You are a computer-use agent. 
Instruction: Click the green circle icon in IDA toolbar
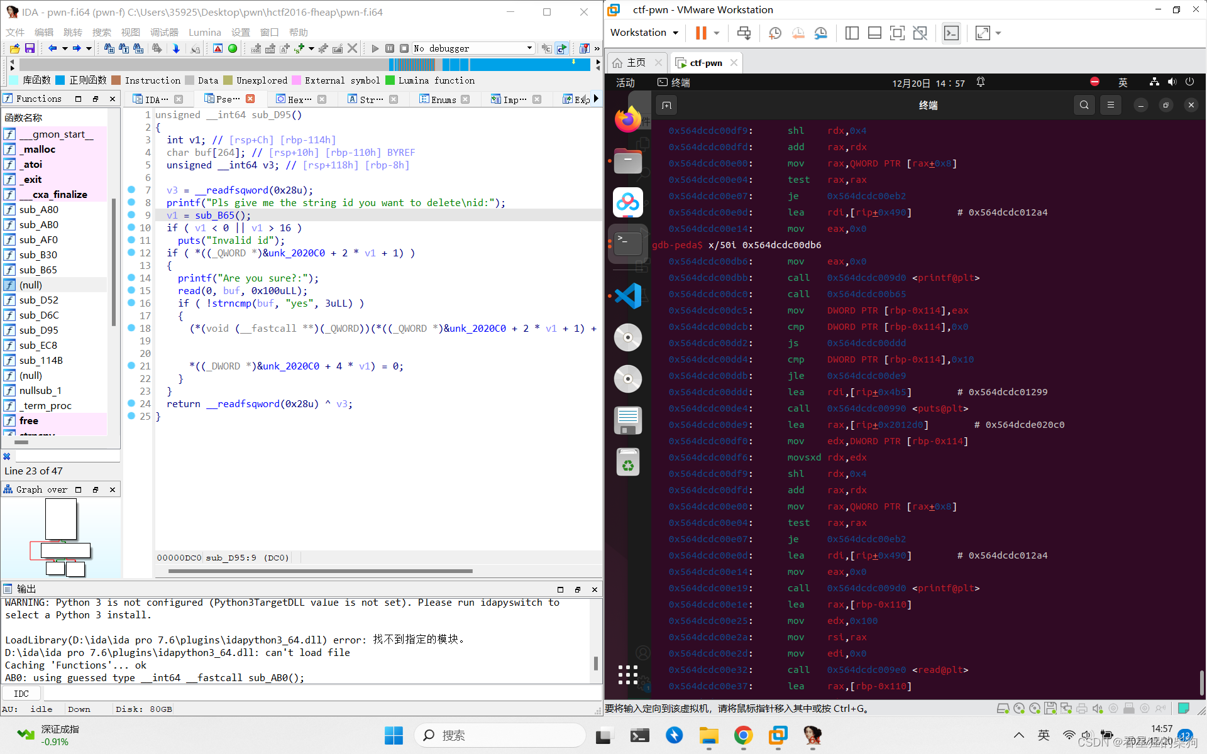[233, 48]
